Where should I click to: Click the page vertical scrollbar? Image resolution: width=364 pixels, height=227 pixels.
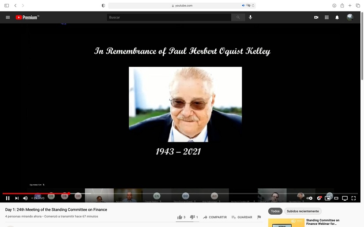362,46
